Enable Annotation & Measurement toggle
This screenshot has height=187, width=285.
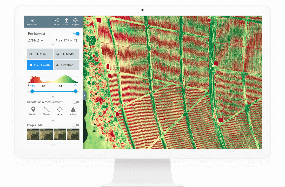(x=76, y=102)
